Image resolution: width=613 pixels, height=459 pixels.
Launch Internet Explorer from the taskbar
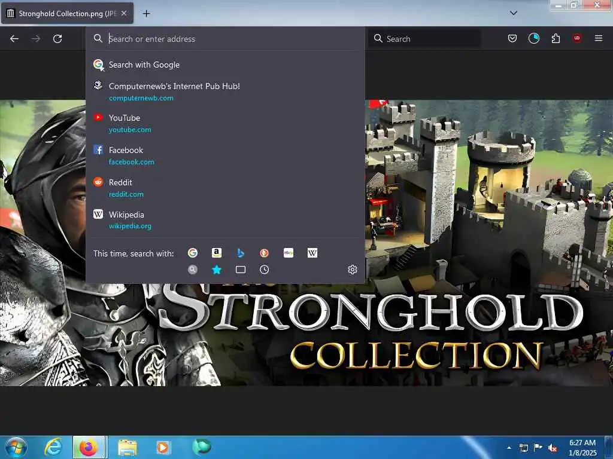tap(53, 447)
